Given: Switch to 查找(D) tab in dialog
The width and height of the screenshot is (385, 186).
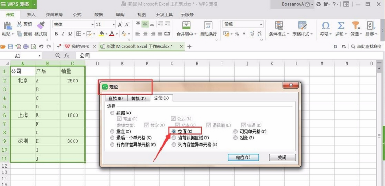Looking at the screenshot, I should [116, 98].
